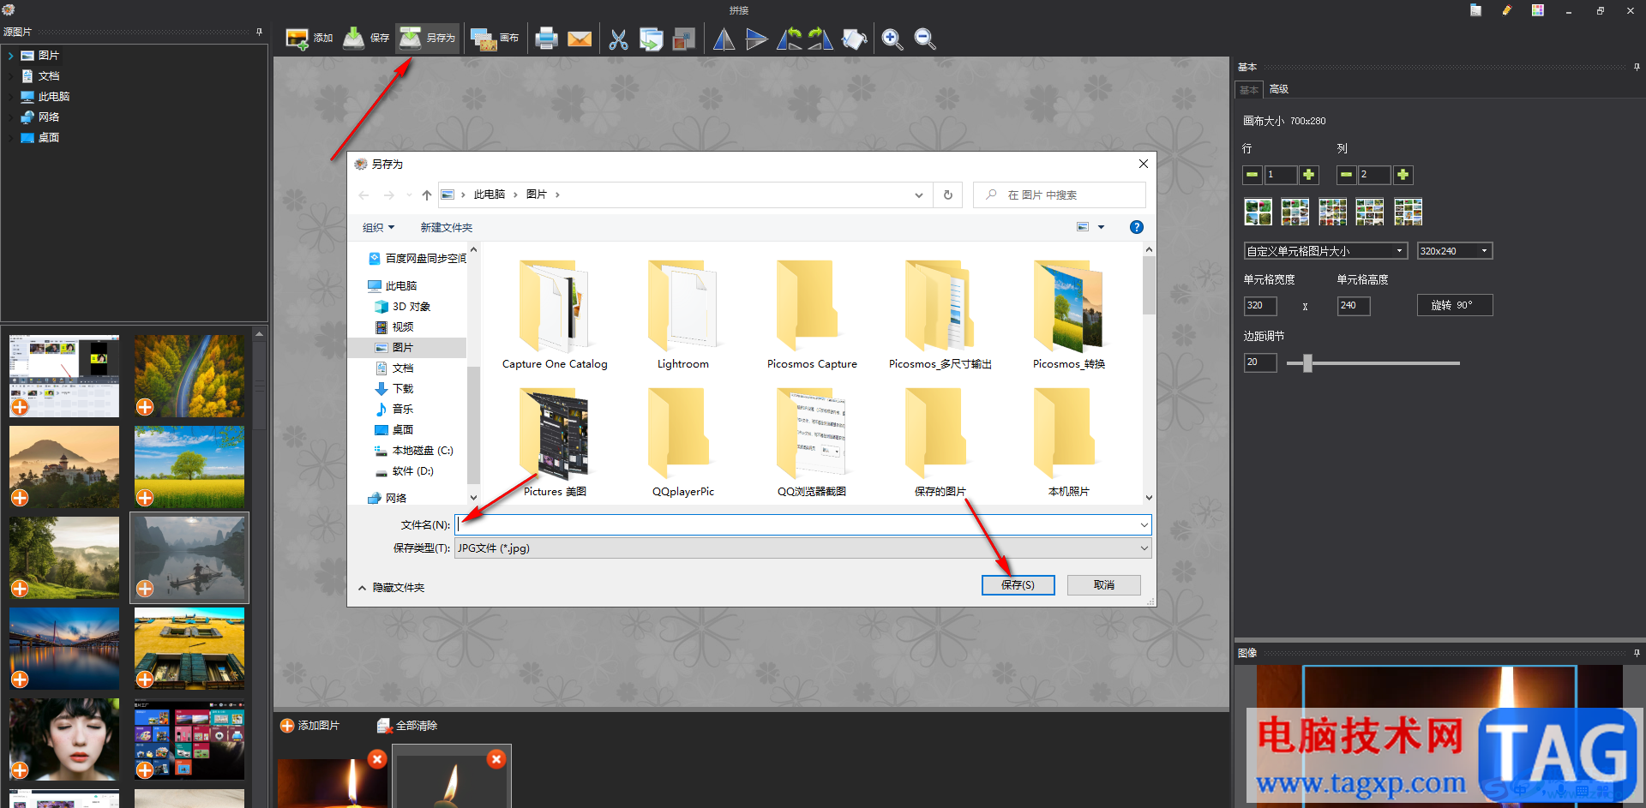This screenshot has height=808, width=1646.
Task: Open the 320x240 size dropdown
Action: pyautogui.click(x=1454, y=251)
